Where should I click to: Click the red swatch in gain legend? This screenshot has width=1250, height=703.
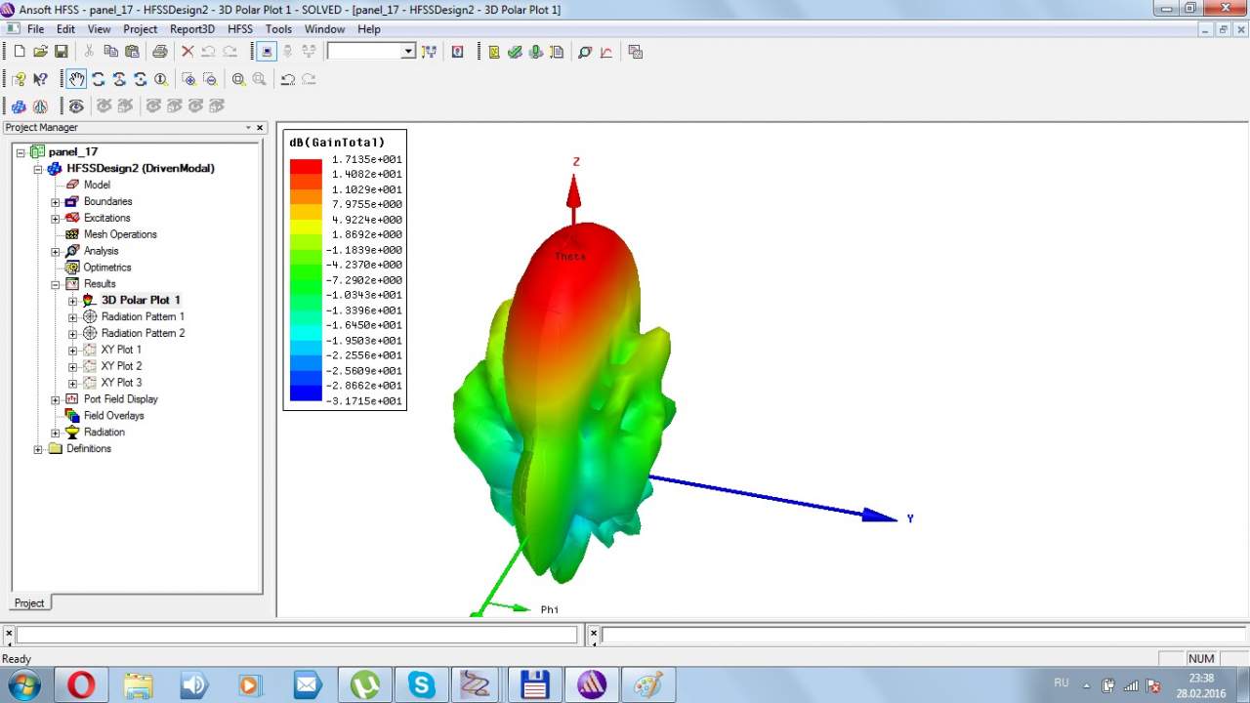pyautogui.click(x=306, y=167)
